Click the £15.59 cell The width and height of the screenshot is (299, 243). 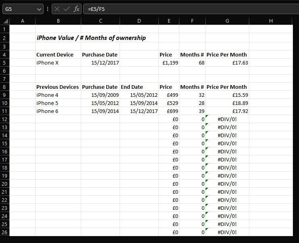[227, 95]
